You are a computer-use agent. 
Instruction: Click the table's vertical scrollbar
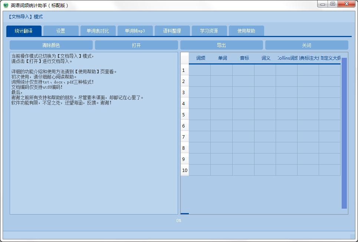tap(344, 133)
